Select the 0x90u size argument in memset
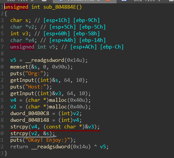The width and height of the screenshot is (174, 158). point(59,67)
